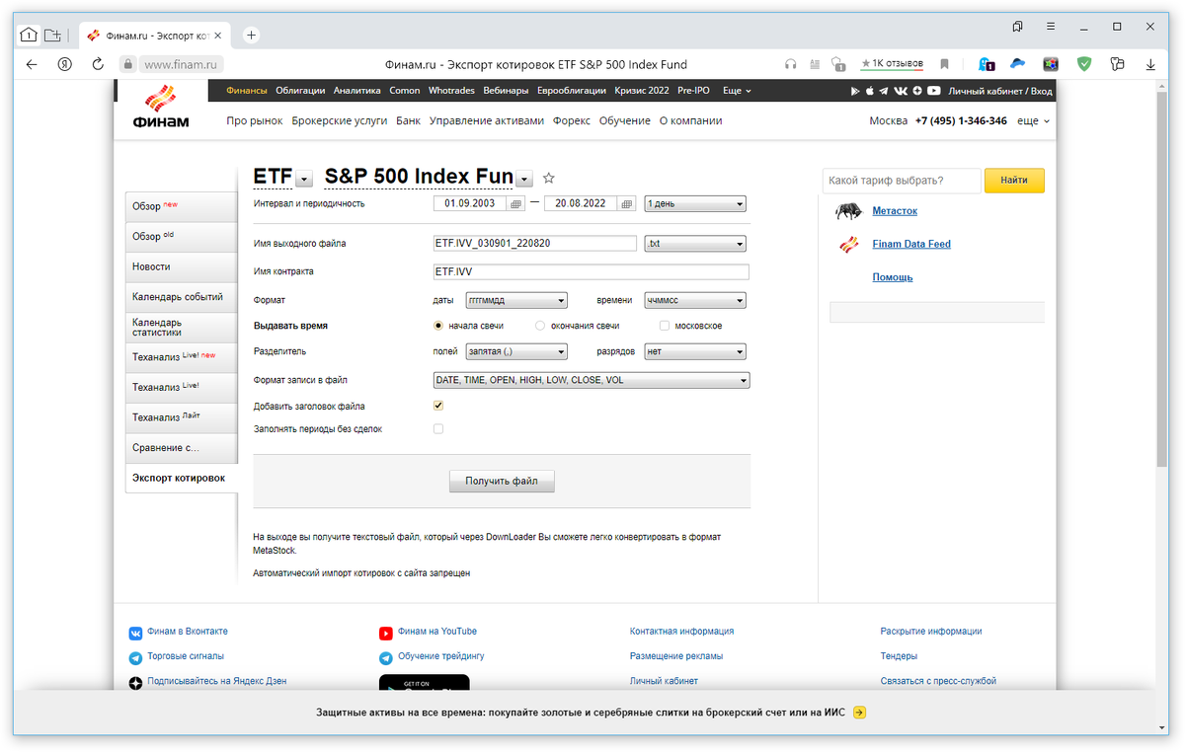Click the blue cloud extension icon
Image resolution: width=1185 pixels, height=752 pixels.
[1018, 63]
